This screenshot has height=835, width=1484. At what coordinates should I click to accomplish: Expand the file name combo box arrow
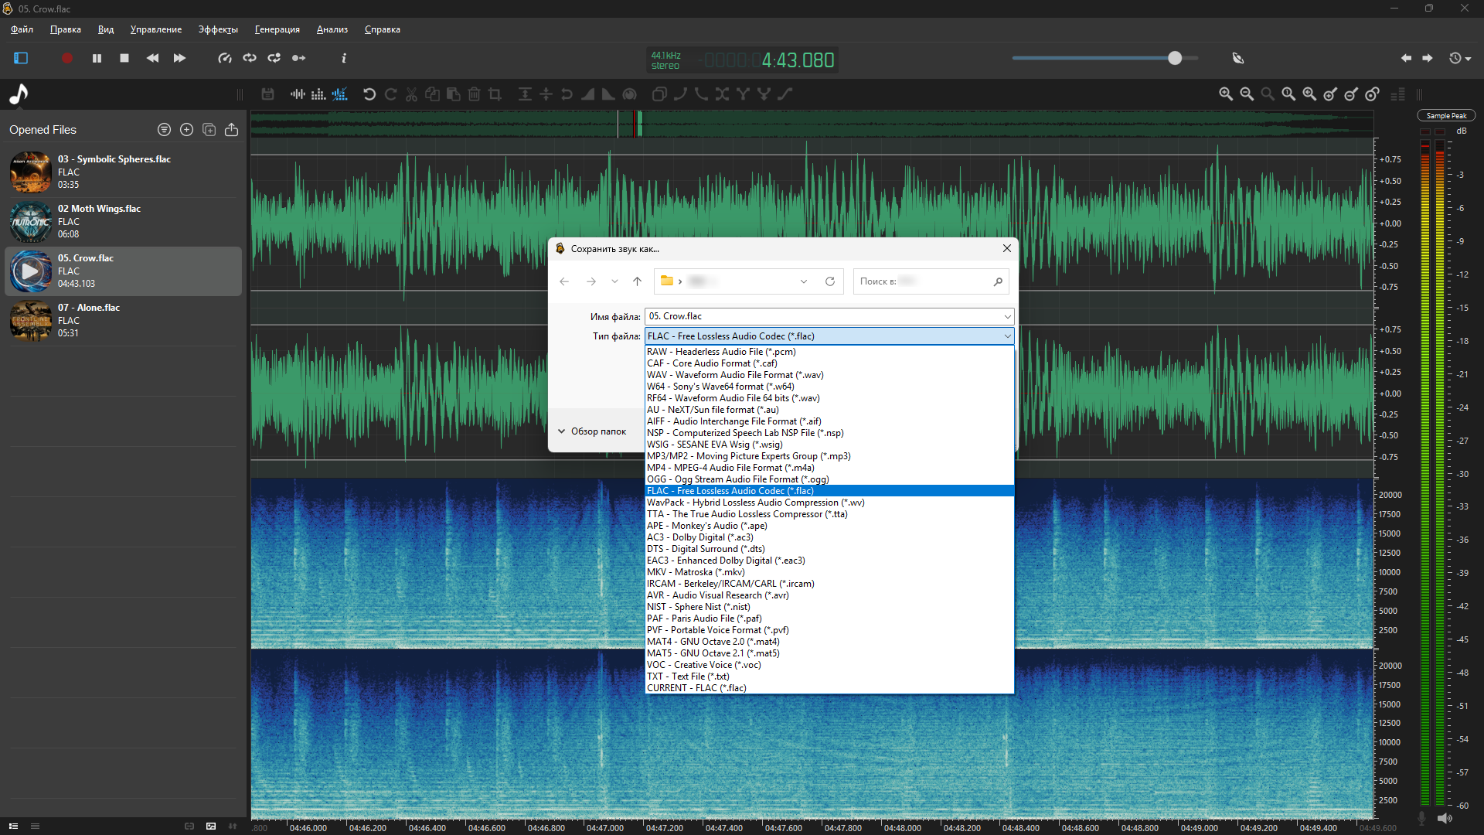click(1007, 316)
